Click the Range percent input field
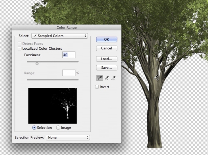 [68, 73]
